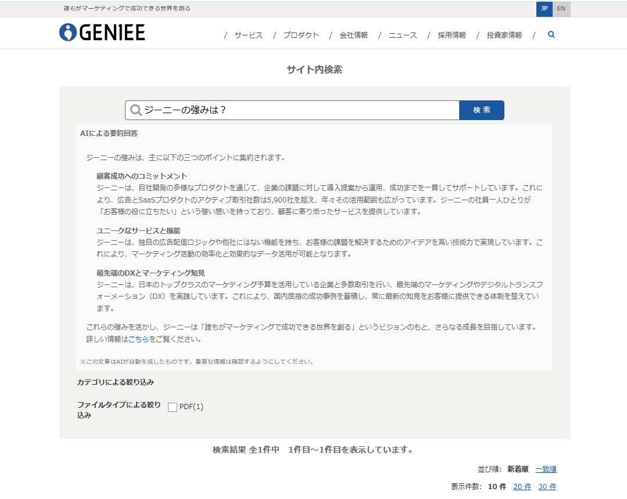The height and width of the screenshot is (499, 627).
Task: Sort results by 新着順
Action: (517, 469)
